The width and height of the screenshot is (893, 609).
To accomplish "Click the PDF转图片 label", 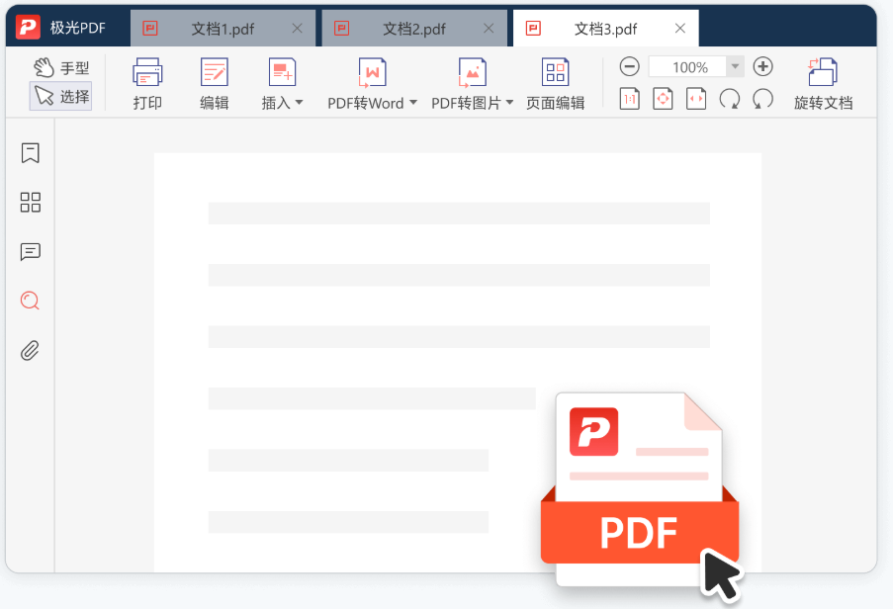I will [466, 103].
